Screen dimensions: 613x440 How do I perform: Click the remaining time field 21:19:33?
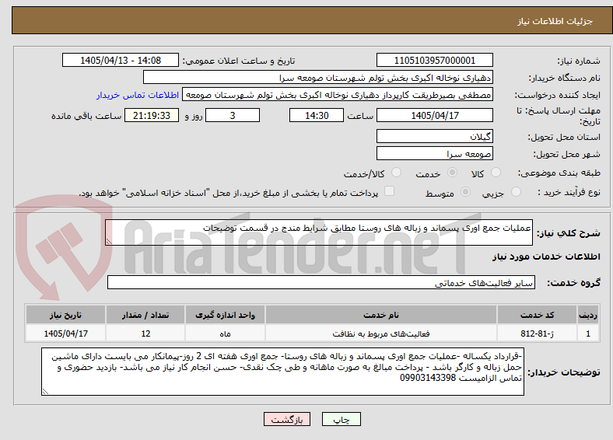(152, 115)
